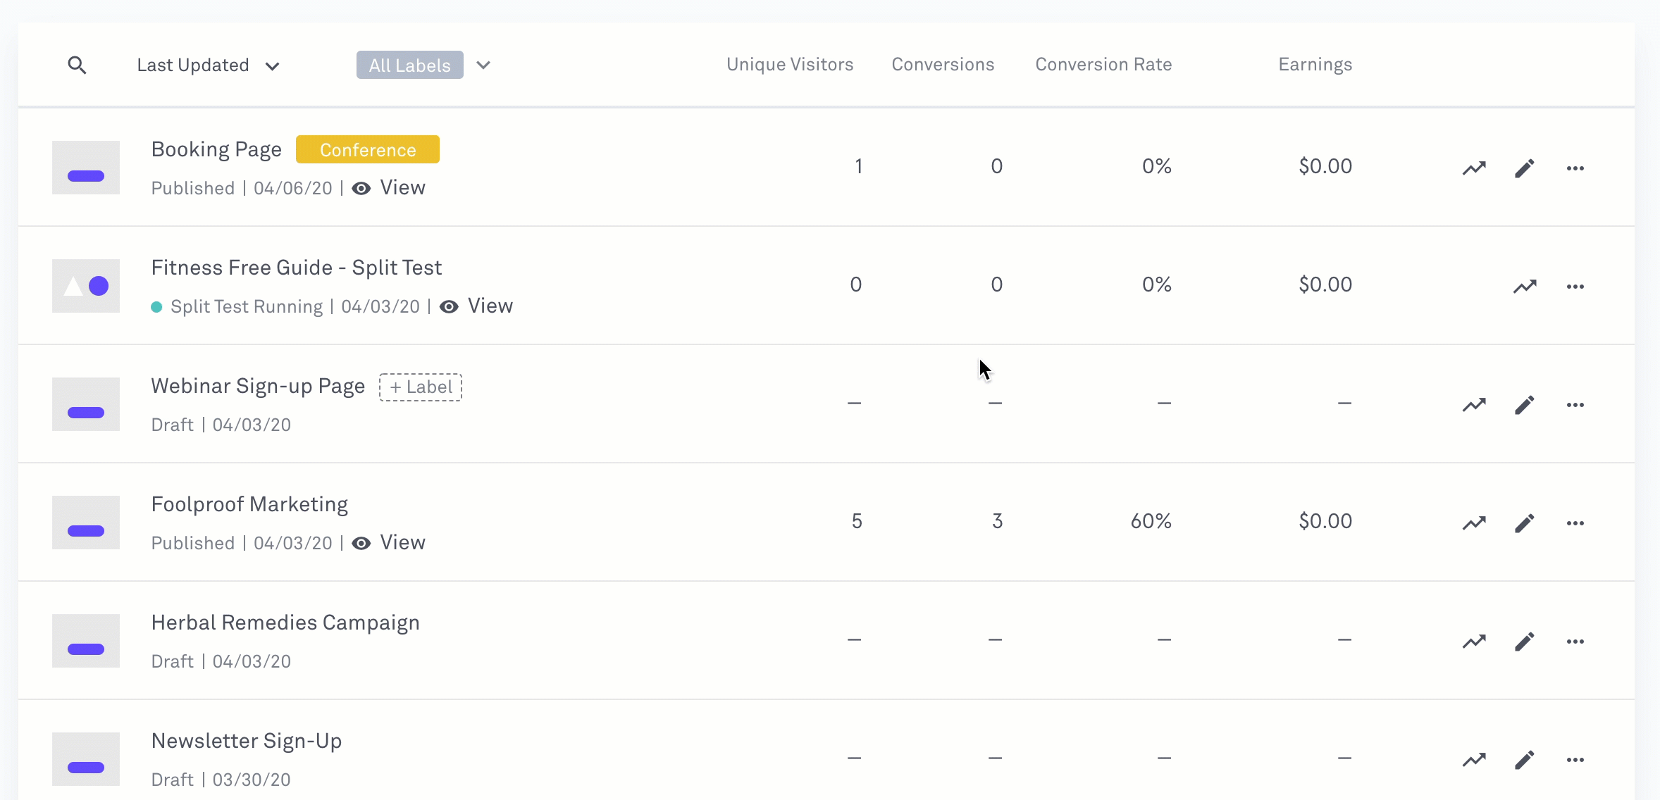Click the Conversions column header

coord(943,65)
